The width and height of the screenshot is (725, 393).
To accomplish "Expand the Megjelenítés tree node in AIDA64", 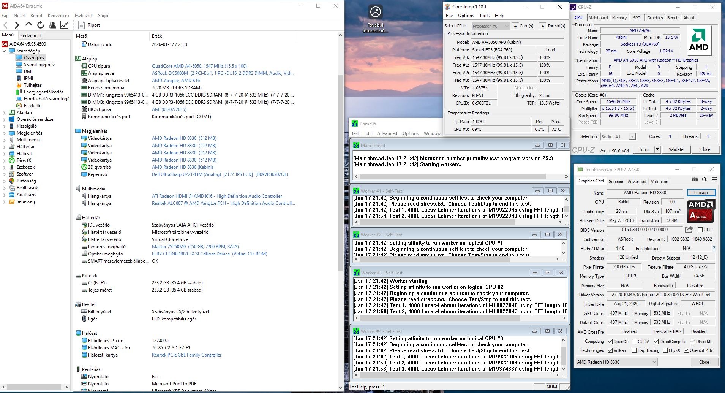I will [x=5, y=133].
